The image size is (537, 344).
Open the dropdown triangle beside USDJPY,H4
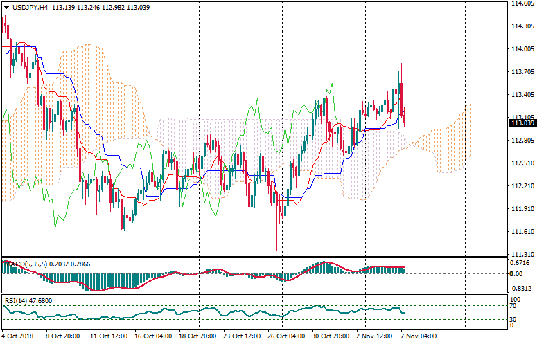(x=6, y=7)
